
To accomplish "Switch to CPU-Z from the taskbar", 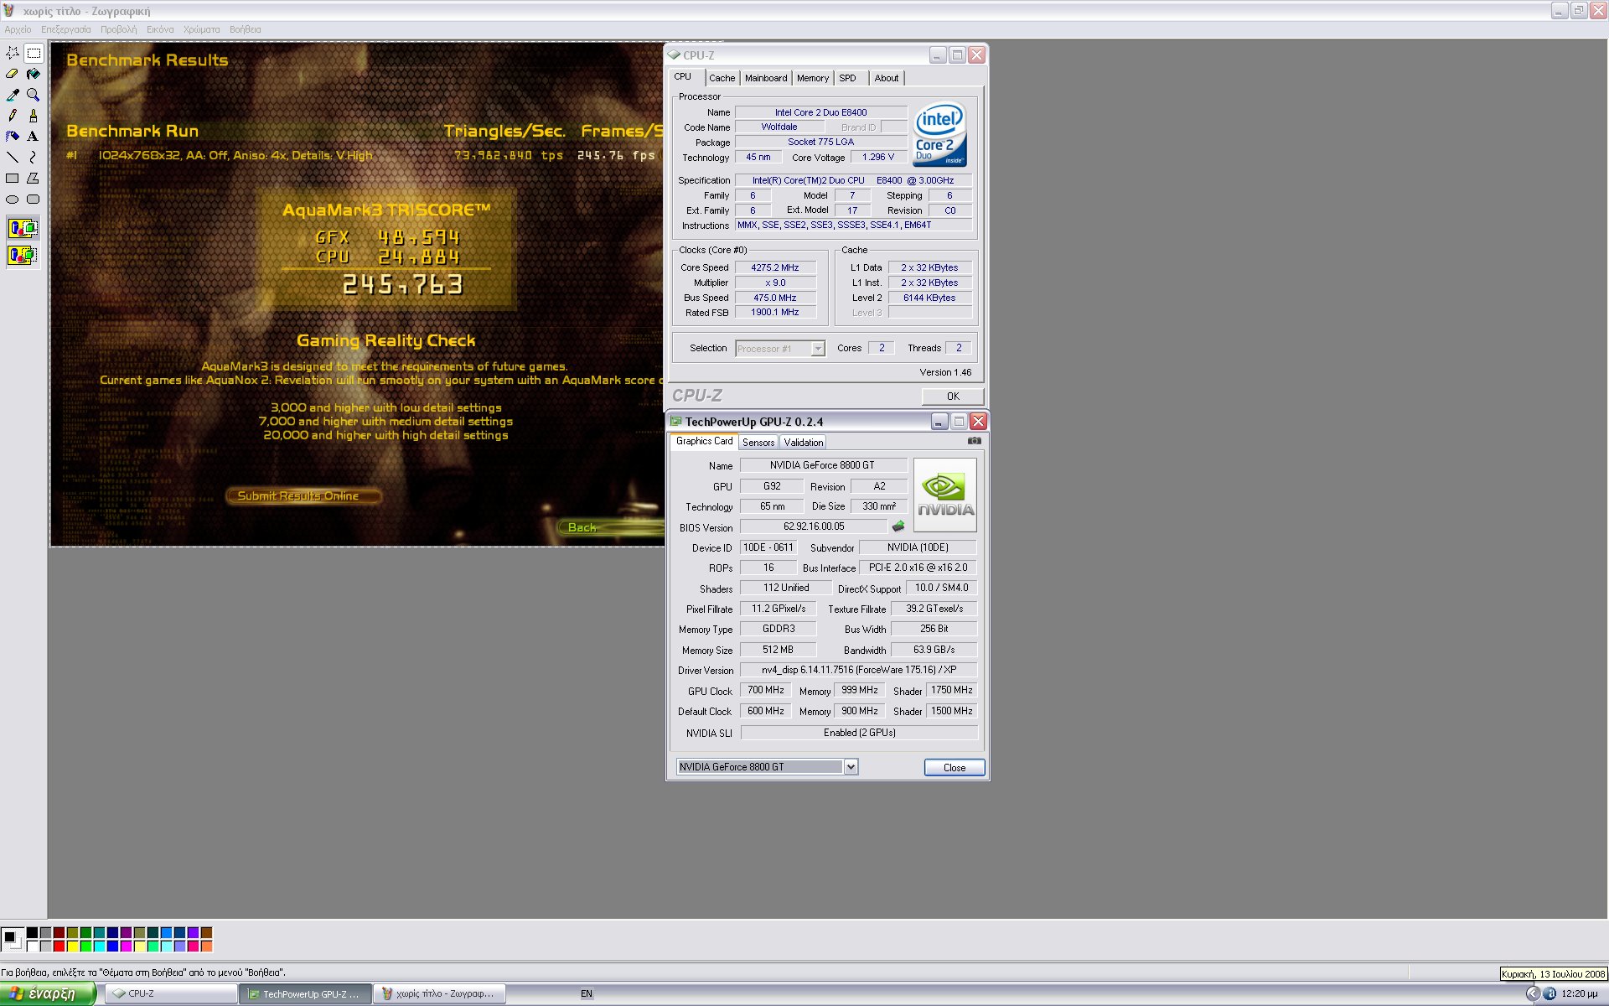I will [172, 993].
